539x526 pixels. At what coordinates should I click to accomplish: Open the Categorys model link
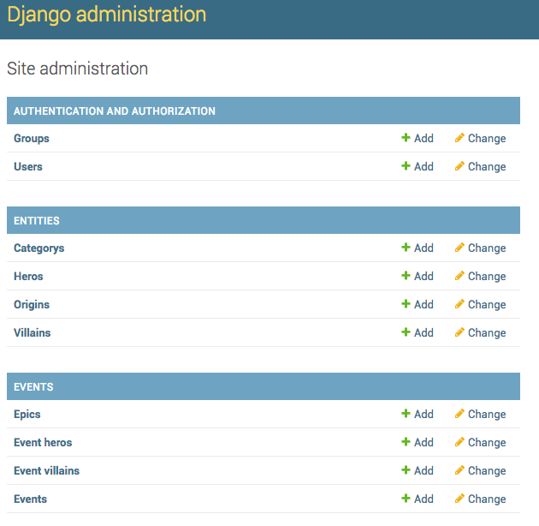pos(38,248)
